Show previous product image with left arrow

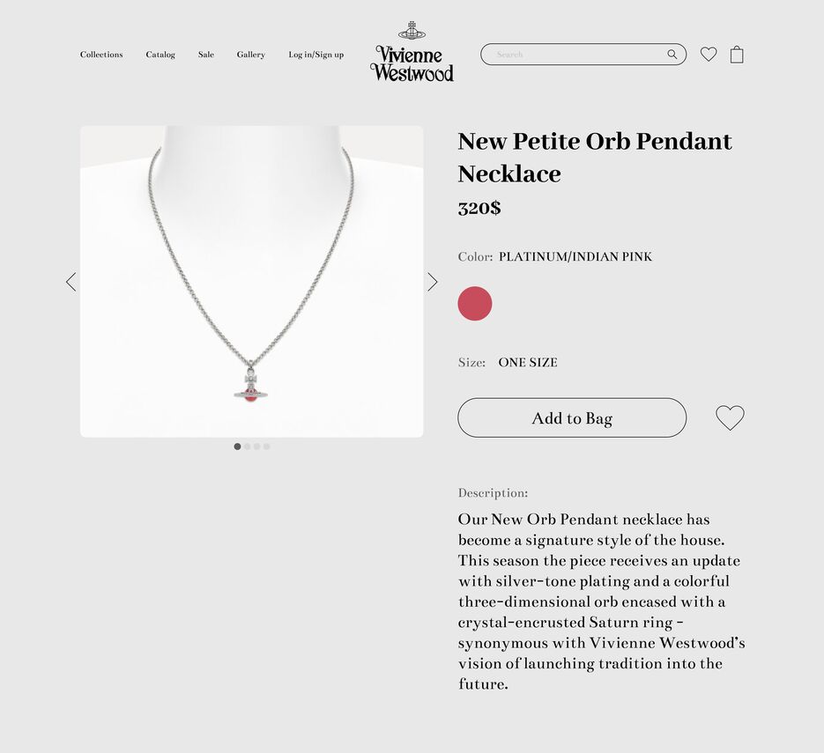point(71,282)
